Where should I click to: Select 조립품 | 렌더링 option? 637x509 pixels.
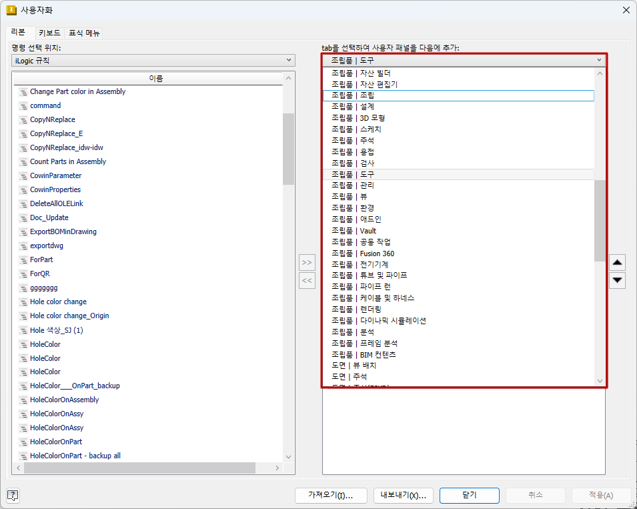click(458, 310)
